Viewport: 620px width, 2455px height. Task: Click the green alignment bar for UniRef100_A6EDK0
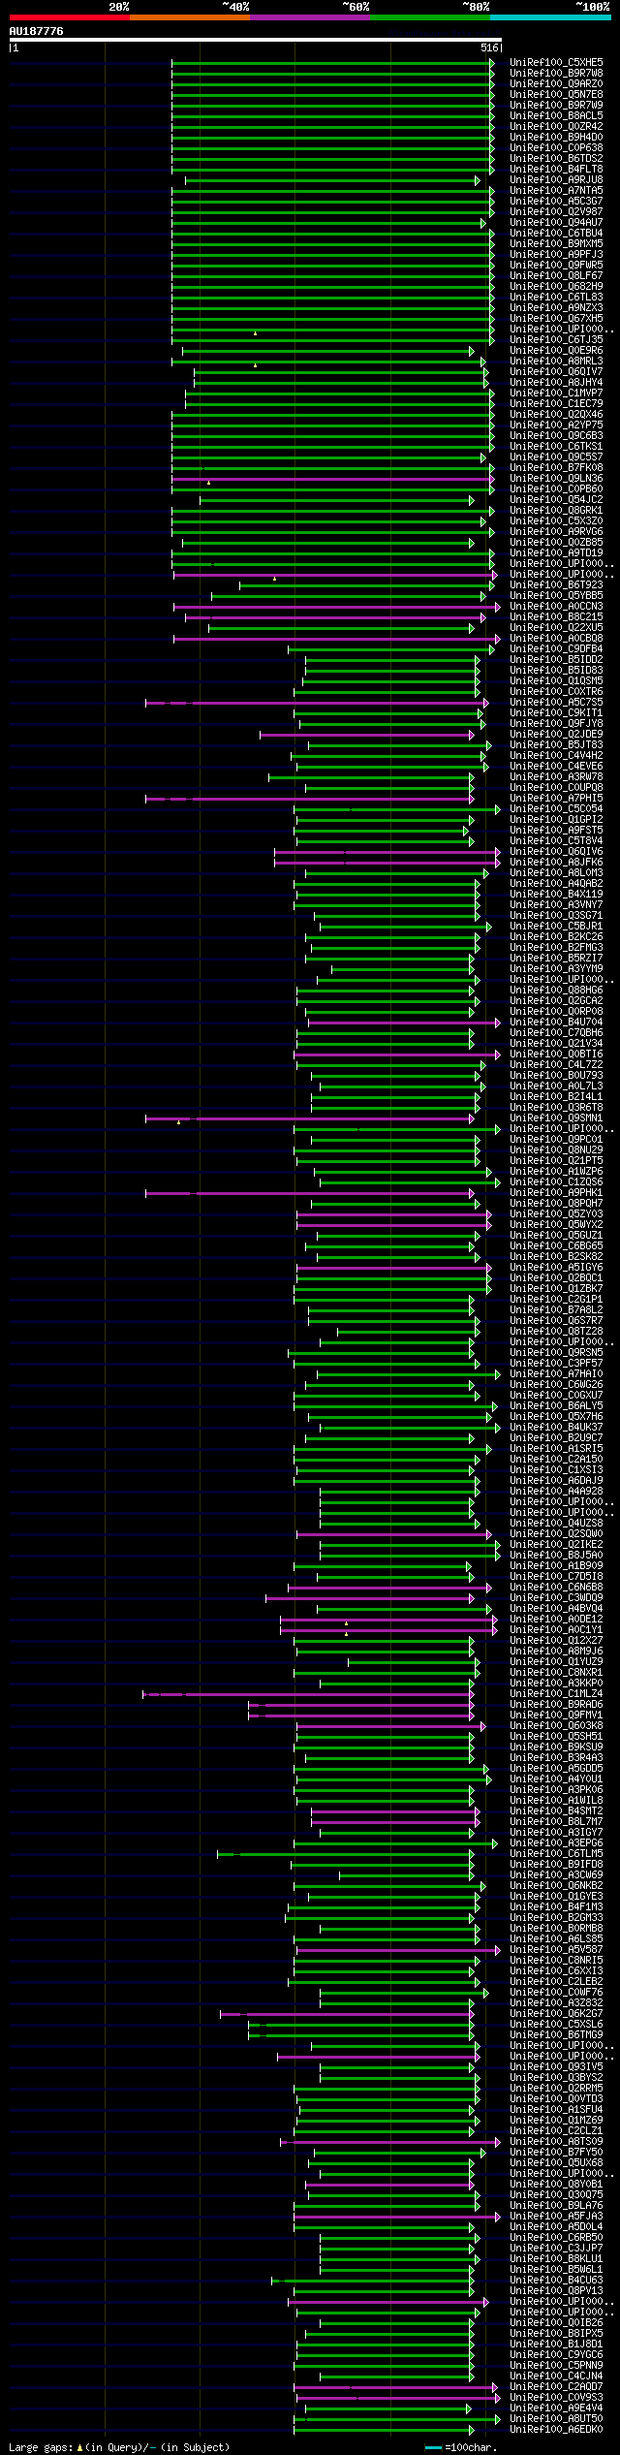(x=385, y=2430)
